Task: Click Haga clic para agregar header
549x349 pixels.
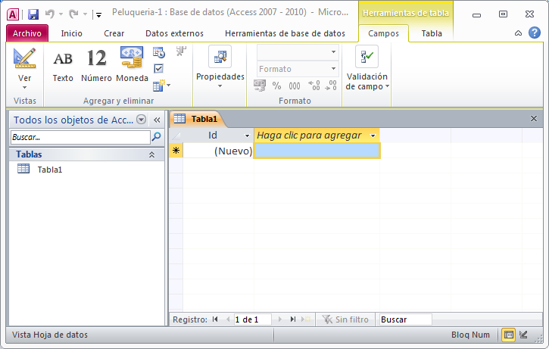Action: point(309,135)
